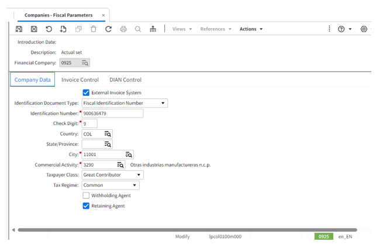Click the Print icon in toolbar
Viewport: 383px width, 252px height.
click(123, 29)
